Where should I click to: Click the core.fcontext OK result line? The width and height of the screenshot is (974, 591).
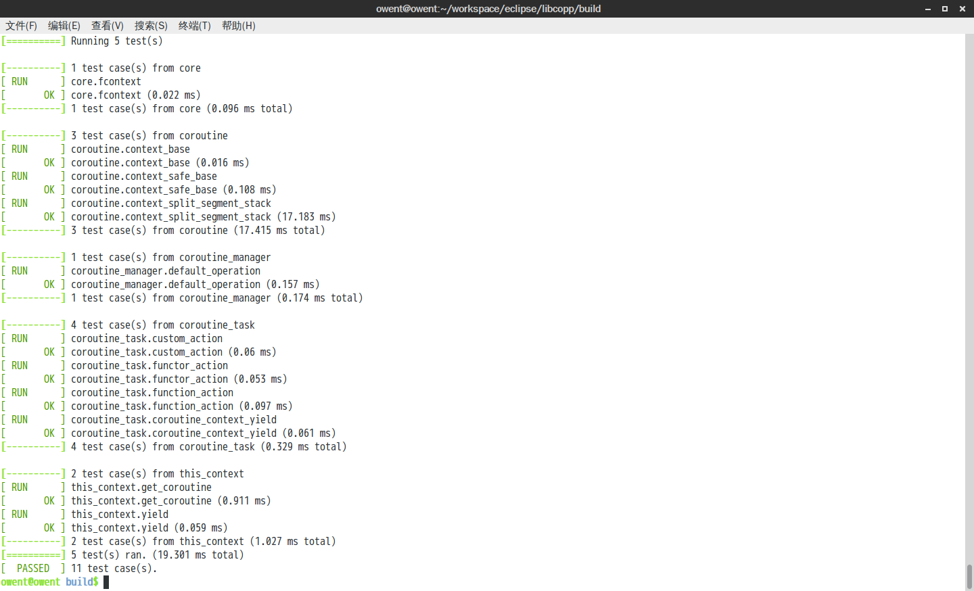(x=101, y=95)
